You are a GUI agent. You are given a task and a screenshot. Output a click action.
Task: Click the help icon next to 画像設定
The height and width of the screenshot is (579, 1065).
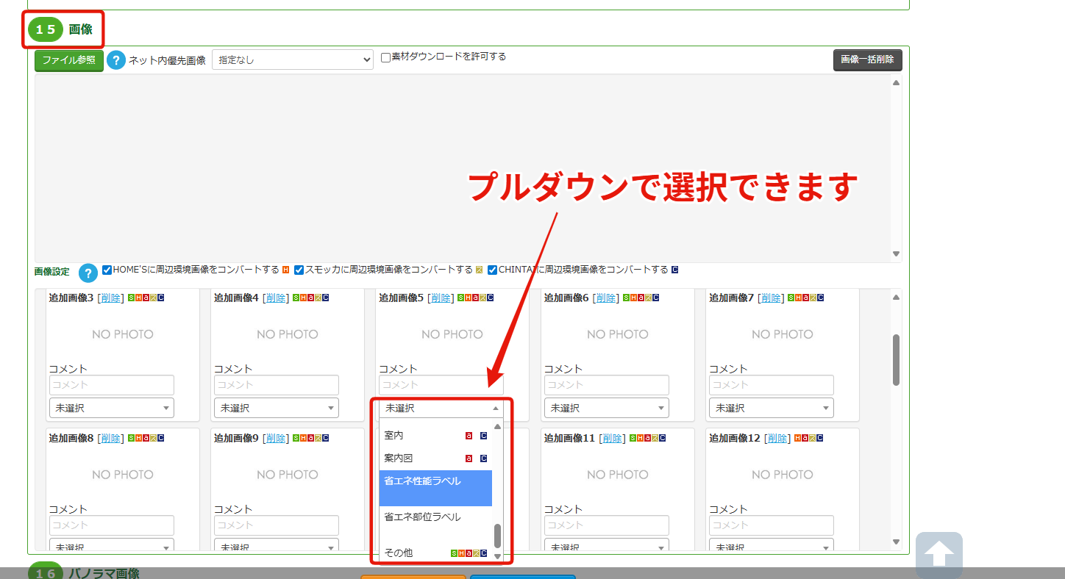[x=88, y=273]
